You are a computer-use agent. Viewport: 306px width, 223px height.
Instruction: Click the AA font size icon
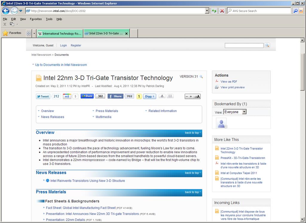pos(197,97)
